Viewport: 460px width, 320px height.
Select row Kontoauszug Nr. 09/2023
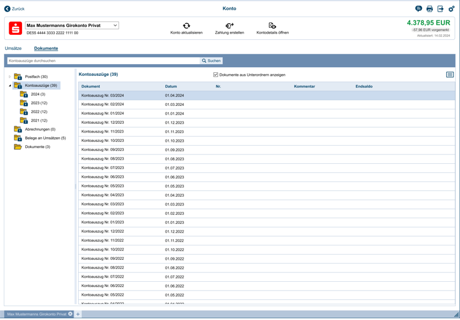tap(267, 150)
